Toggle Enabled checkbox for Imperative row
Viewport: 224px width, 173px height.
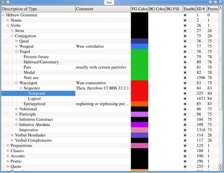click(185, 130)
